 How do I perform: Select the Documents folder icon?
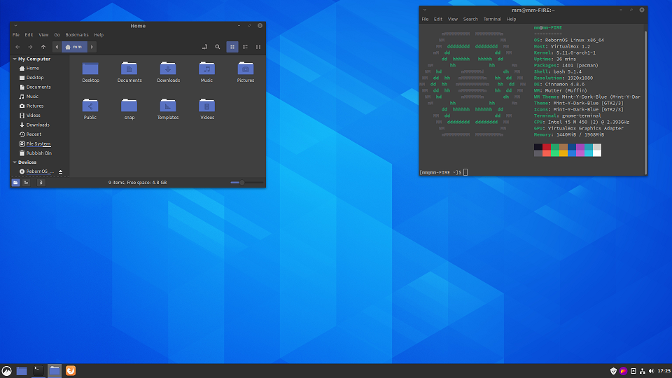(x=129, y=69)
